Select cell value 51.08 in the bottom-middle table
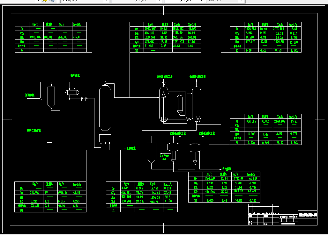The image size is (328, 235). coord(168,201)
